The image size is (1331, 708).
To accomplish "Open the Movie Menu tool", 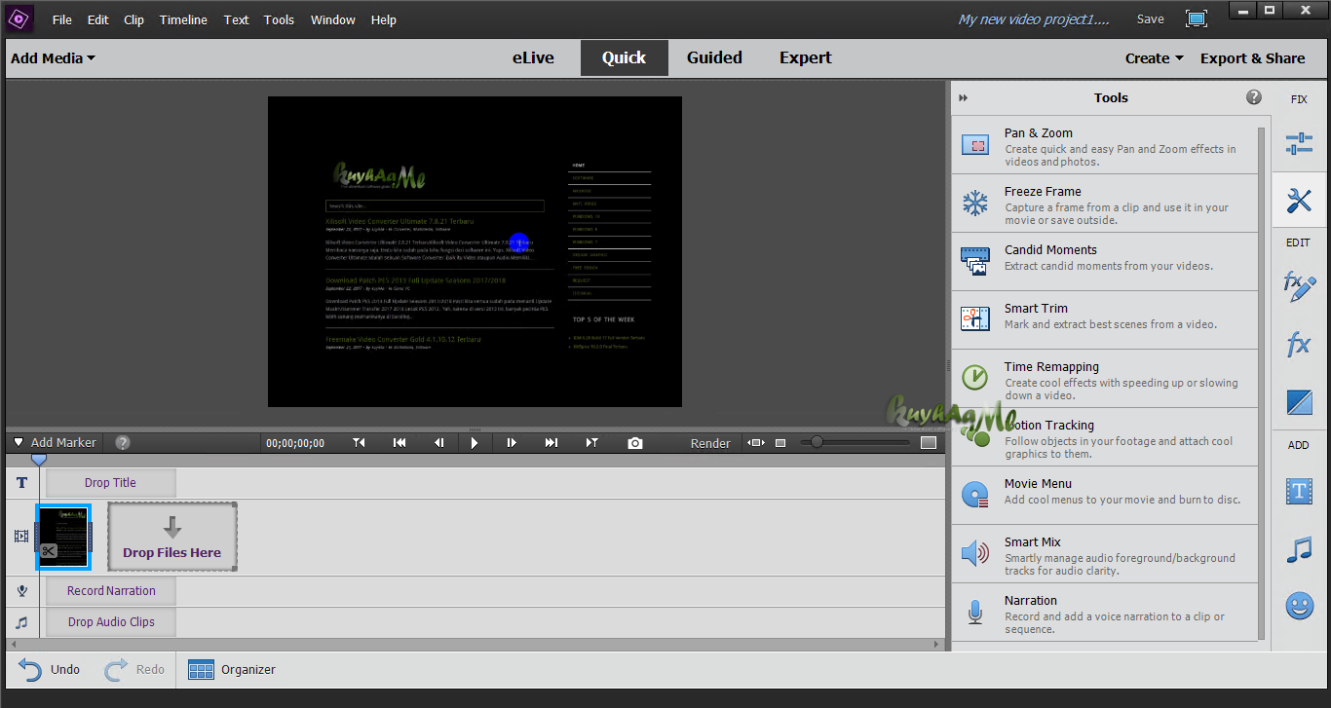I will tap(1105, 496).
